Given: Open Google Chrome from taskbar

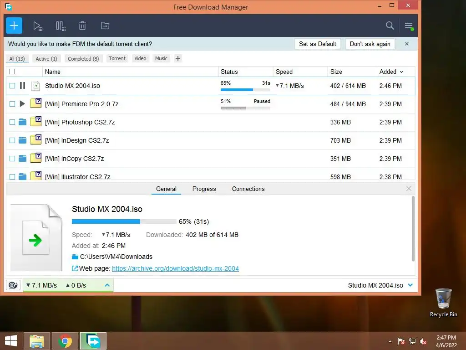Looking at the screenshot, I should (x=65, y=341).
